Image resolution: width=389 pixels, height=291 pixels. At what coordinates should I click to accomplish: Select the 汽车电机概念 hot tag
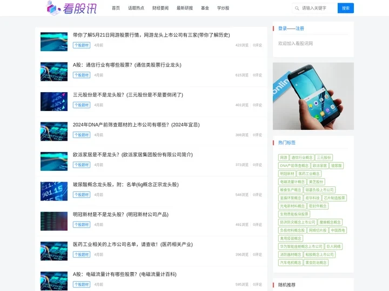(291, 262)
